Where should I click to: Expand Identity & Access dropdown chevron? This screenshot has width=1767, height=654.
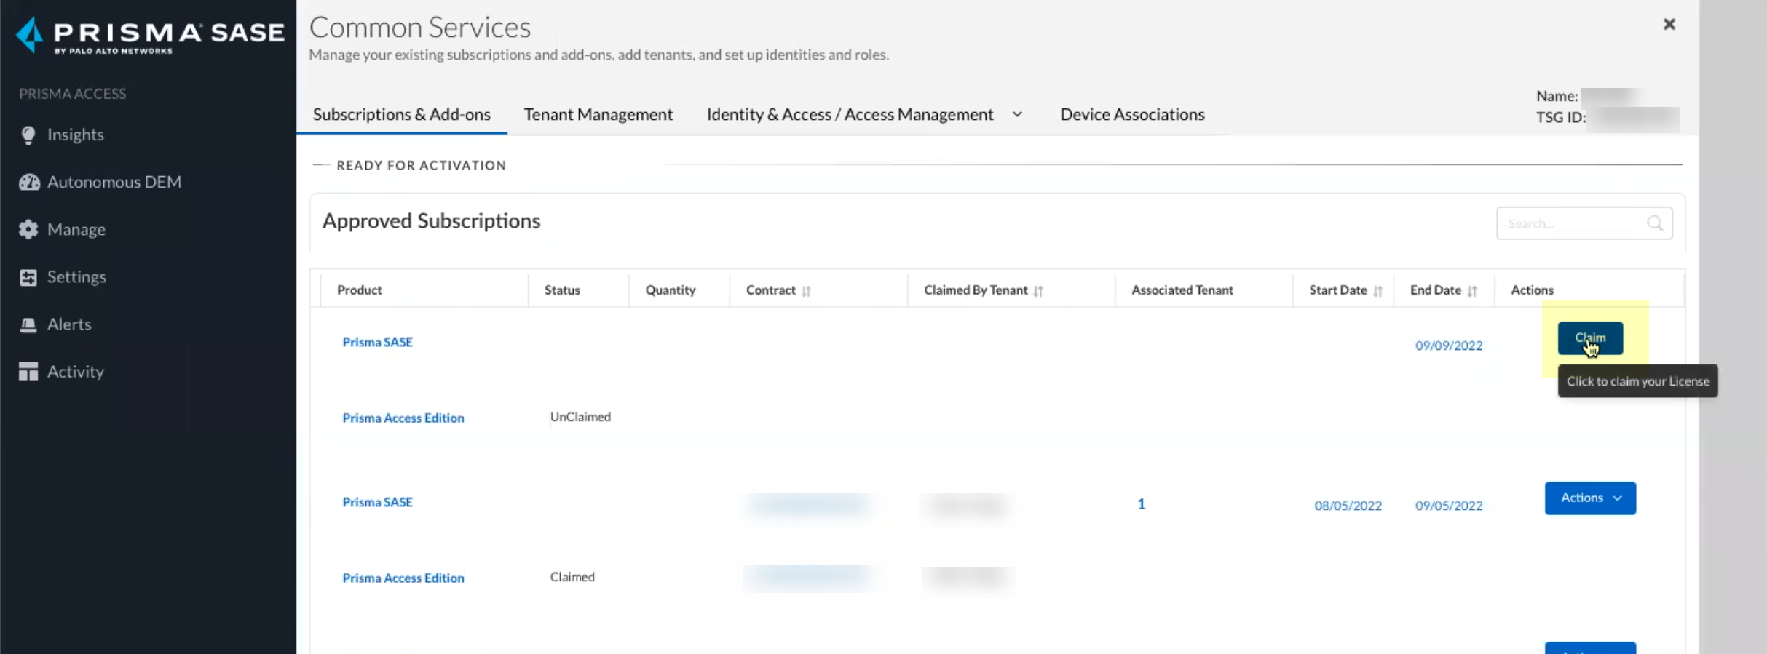coord(1017,115)
